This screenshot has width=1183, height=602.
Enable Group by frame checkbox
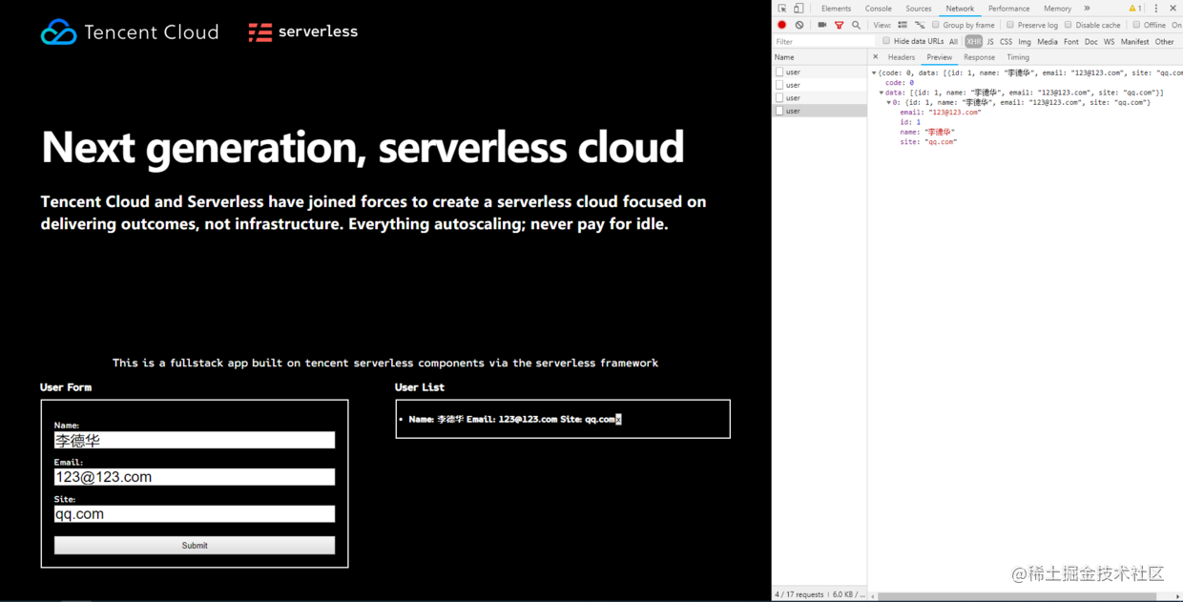(936, 25)
